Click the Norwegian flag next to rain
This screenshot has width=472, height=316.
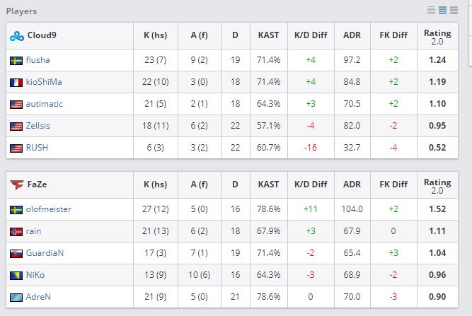(16, 232)
